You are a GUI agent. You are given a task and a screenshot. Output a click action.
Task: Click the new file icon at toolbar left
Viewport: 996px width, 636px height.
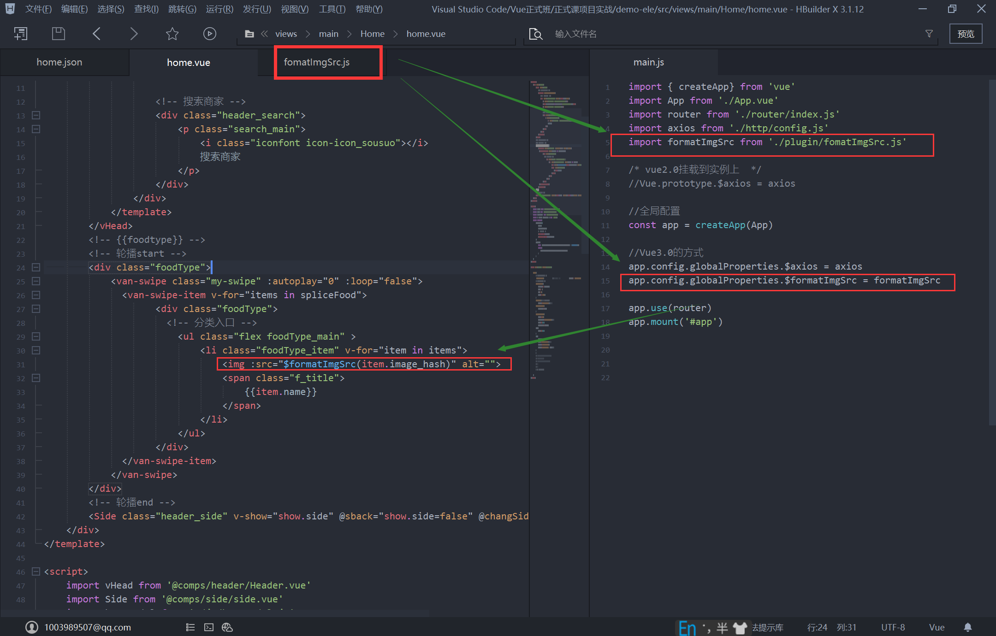tap(20, 33)
